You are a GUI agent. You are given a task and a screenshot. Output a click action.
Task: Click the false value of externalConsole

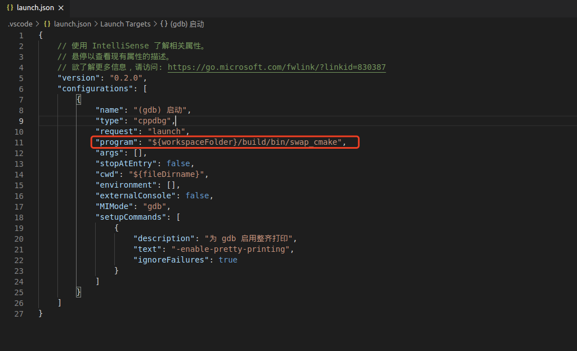197,196
